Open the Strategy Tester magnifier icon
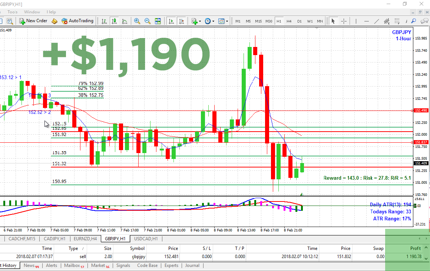Screen dimensions: 430x271 tap(10, 21)
